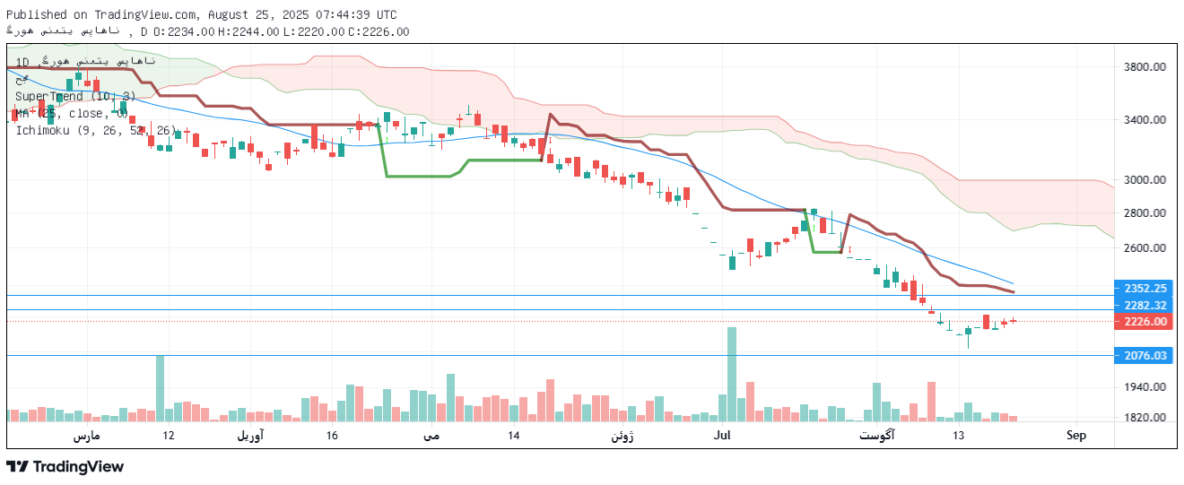Click the 1940.00 mark on price axis
This screenshot has height=485, width=1184.
pyautogui.click(x=1144, y=387)
